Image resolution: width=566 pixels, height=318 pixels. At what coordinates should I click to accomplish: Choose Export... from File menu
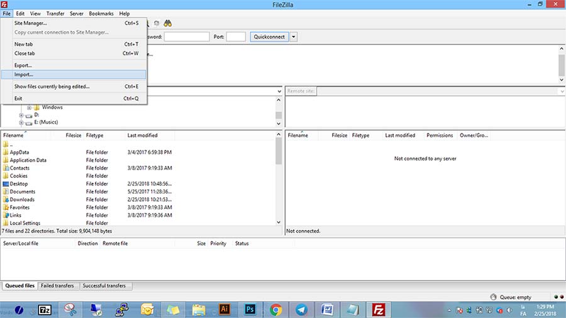[x=74, y=65]
